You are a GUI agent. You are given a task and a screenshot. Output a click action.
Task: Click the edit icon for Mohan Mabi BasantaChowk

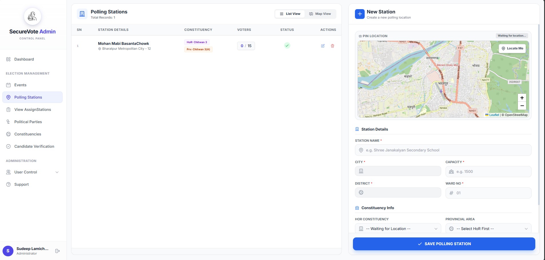323,46
